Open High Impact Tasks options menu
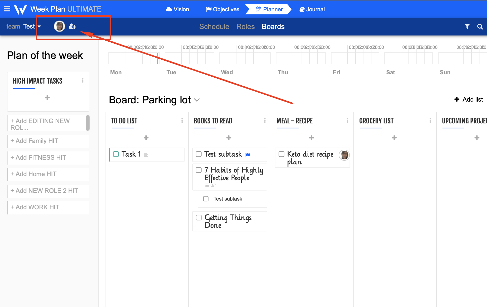Image resolution: width=487 pixels, height=307 pixels. (x=83, y=80)
